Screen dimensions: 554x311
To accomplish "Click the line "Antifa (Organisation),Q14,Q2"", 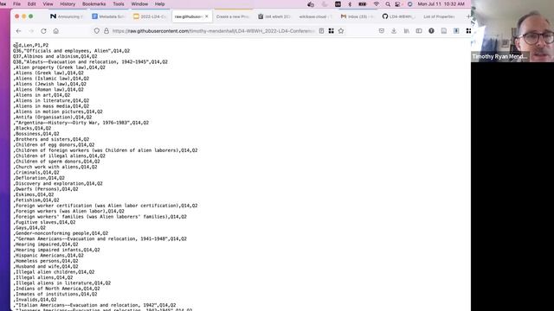I will tap(53, 117).
